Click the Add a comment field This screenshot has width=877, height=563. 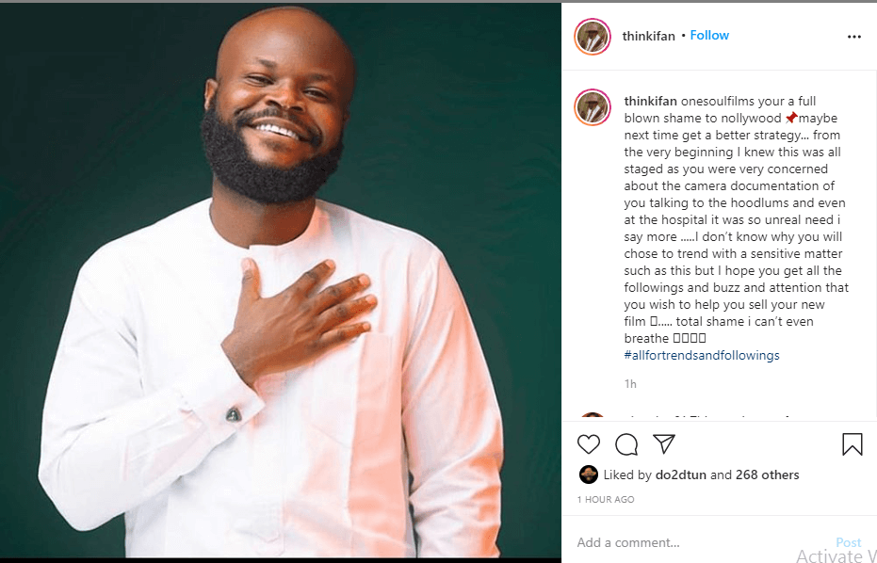[697, 542]
